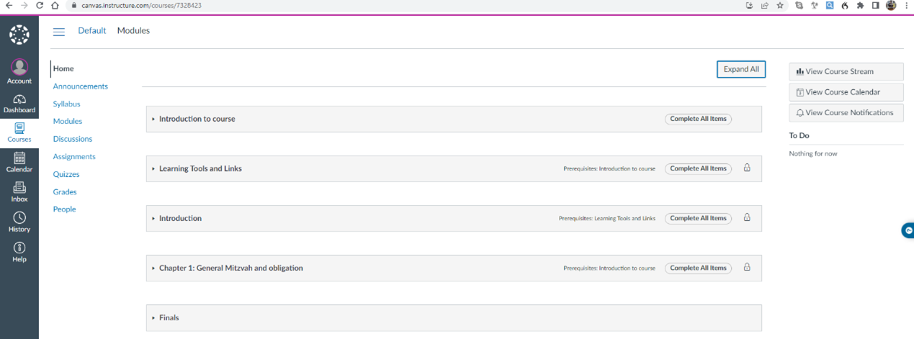Screen dimensions: 914x339
Task: Open the Help question mark icon
Action: pos(19,248)
